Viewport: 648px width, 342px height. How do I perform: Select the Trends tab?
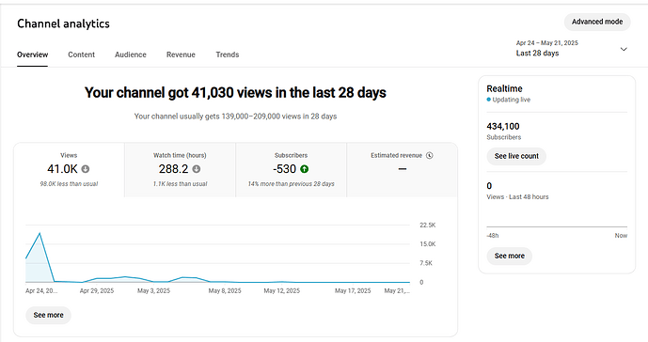point(228,54)
